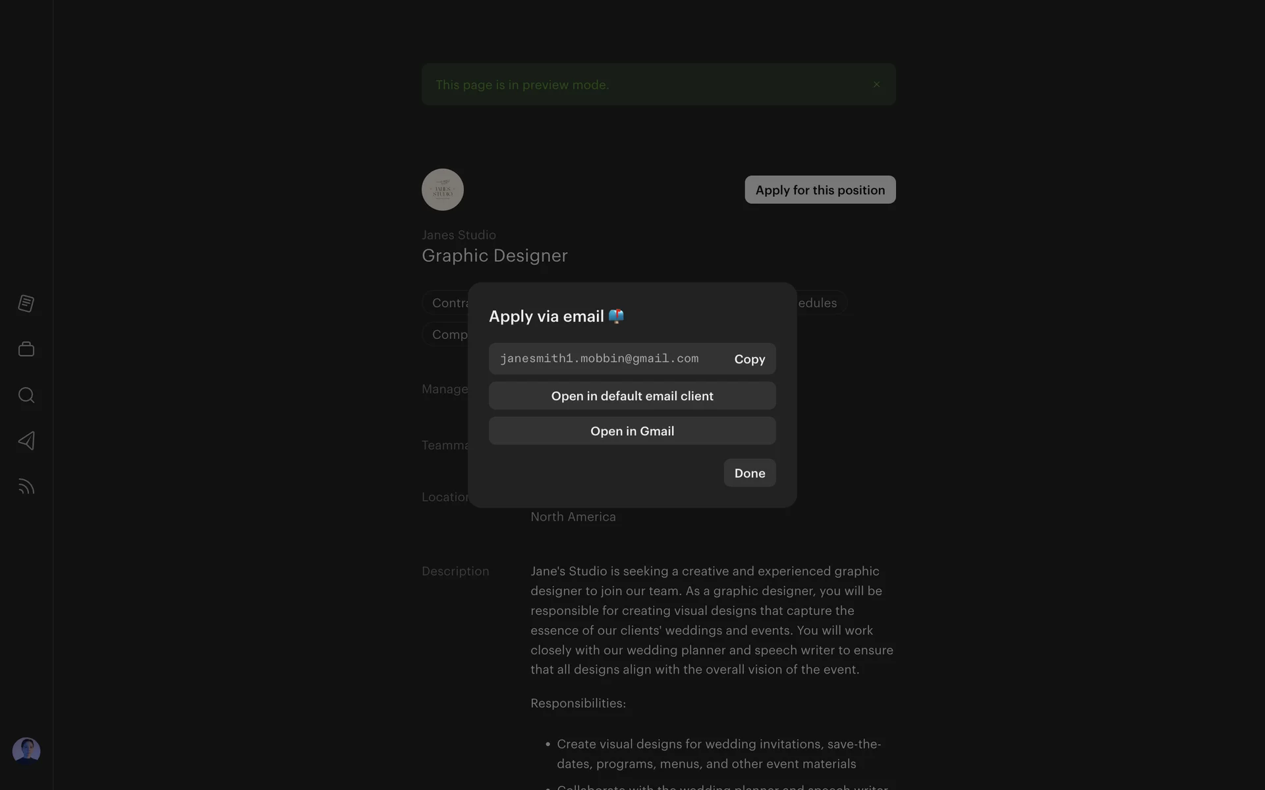Open the paper plane messages icon
The width and height of the screenshot is (1265, 790).
coord(26,440)
